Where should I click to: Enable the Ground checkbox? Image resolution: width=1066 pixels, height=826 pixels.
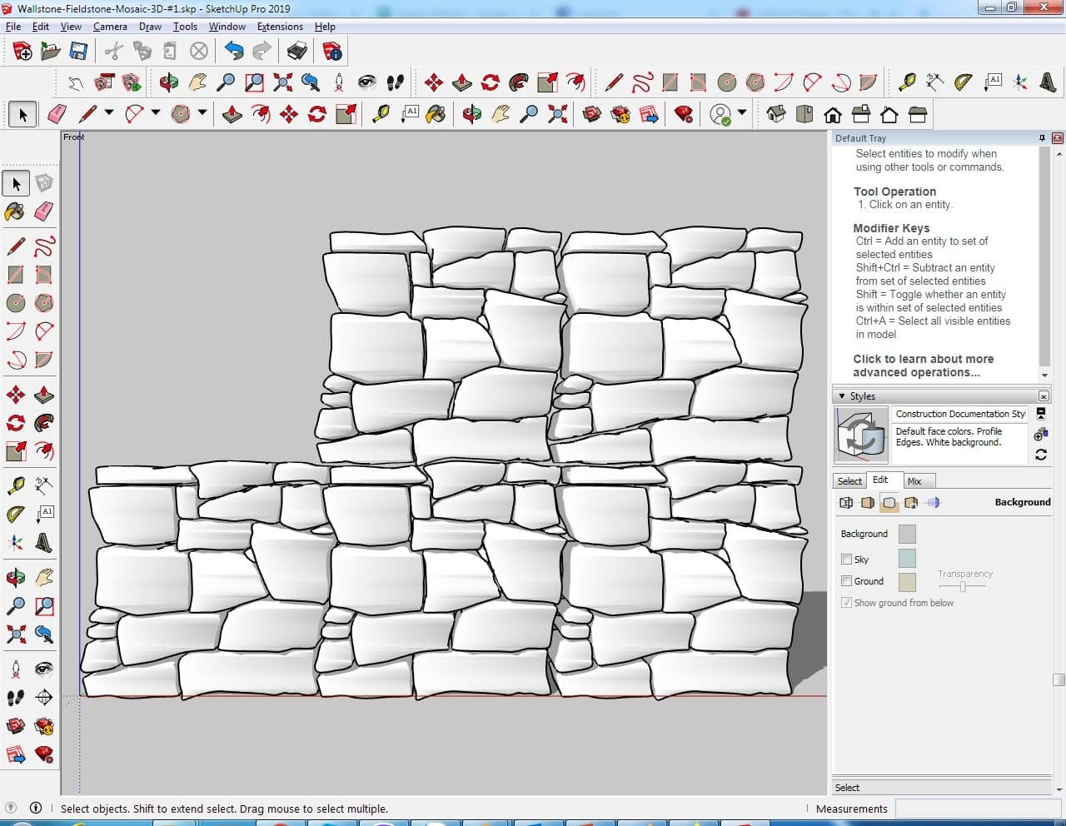846,581
